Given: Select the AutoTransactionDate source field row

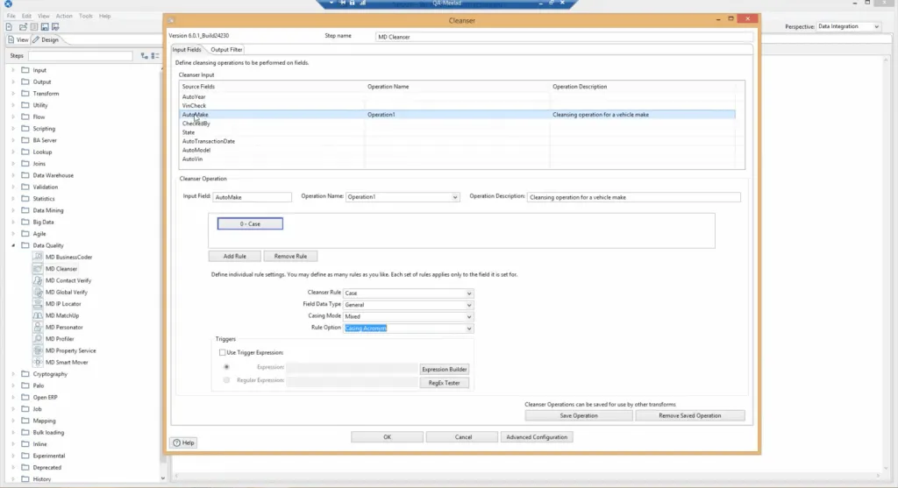Looking at the screenshot, I should [x=458, y=141].
